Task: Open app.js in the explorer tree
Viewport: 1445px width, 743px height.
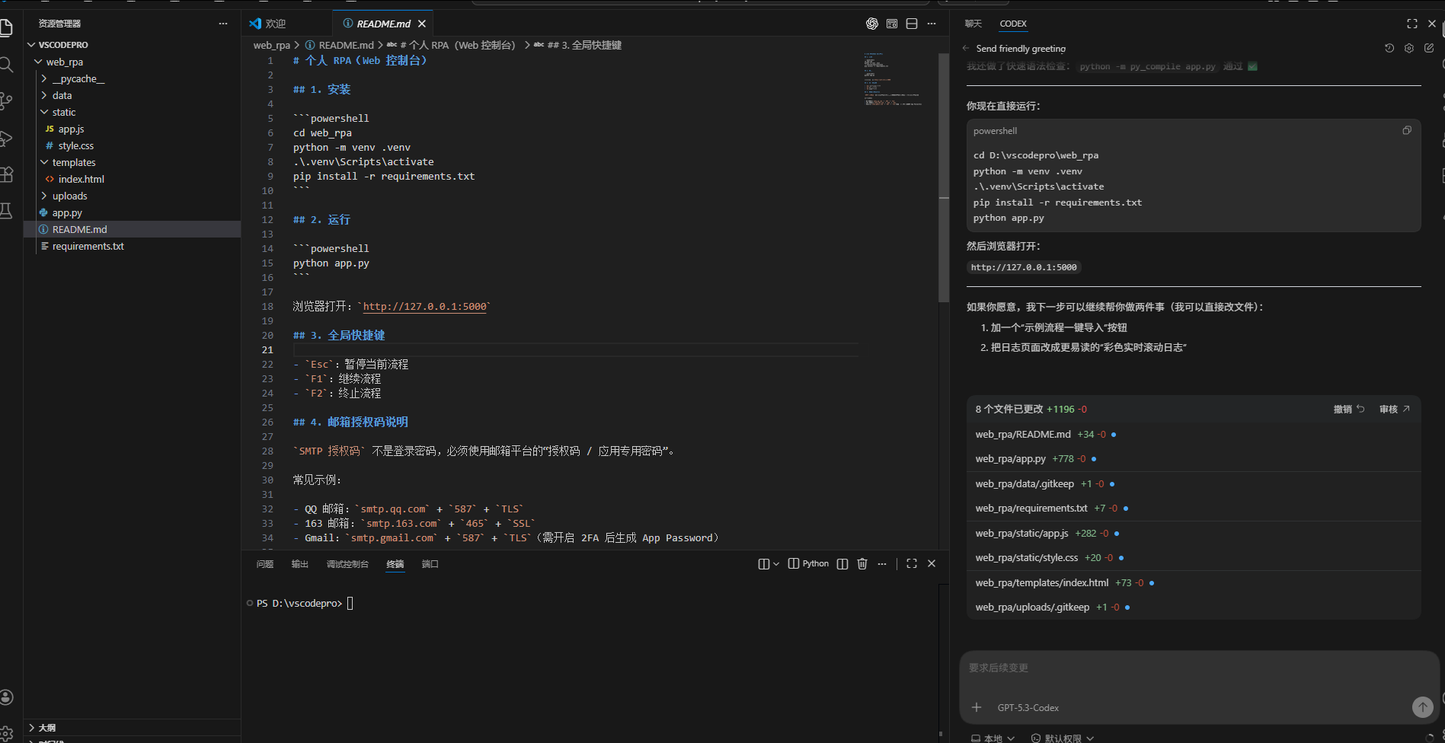Action: click(x=71, y=129)
